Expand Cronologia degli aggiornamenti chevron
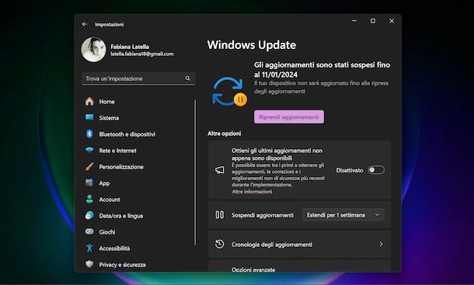This screenshot has width=474, height=285. (x=381, y=244)
